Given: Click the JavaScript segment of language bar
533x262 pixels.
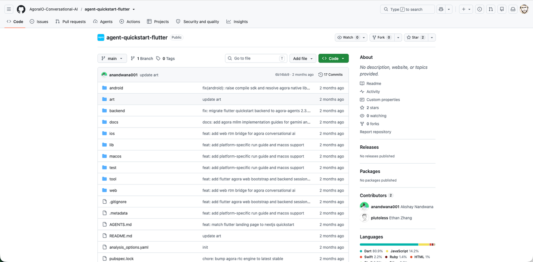Looking at the screenshot, I should [x=423, y=245].
